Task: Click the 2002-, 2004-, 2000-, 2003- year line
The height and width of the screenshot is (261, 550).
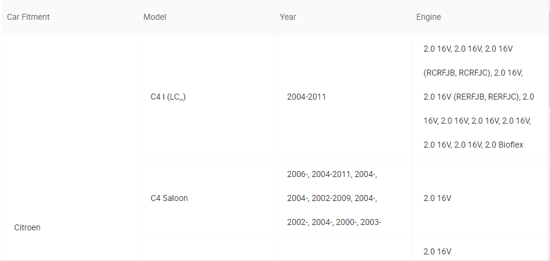Action: (x=334, y=222)
